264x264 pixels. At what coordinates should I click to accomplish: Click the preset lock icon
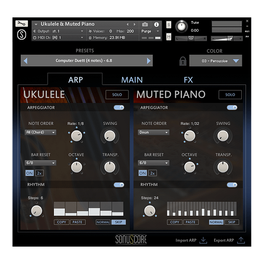point(183,61)
